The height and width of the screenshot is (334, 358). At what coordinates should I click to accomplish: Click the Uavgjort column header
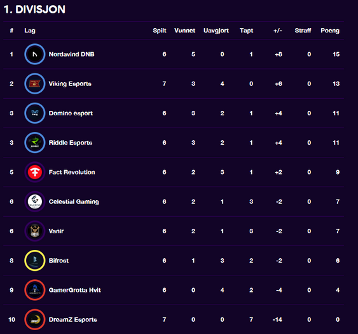(216, 31)
